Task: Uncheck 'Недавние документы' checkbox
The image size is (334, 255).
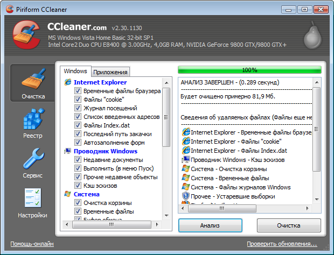Action: (78, 160)
